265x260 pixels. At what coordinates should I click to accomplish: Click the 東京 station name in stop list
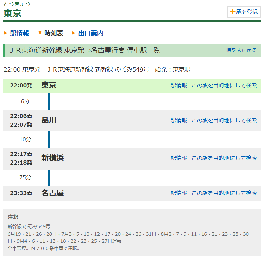(49, 85)
